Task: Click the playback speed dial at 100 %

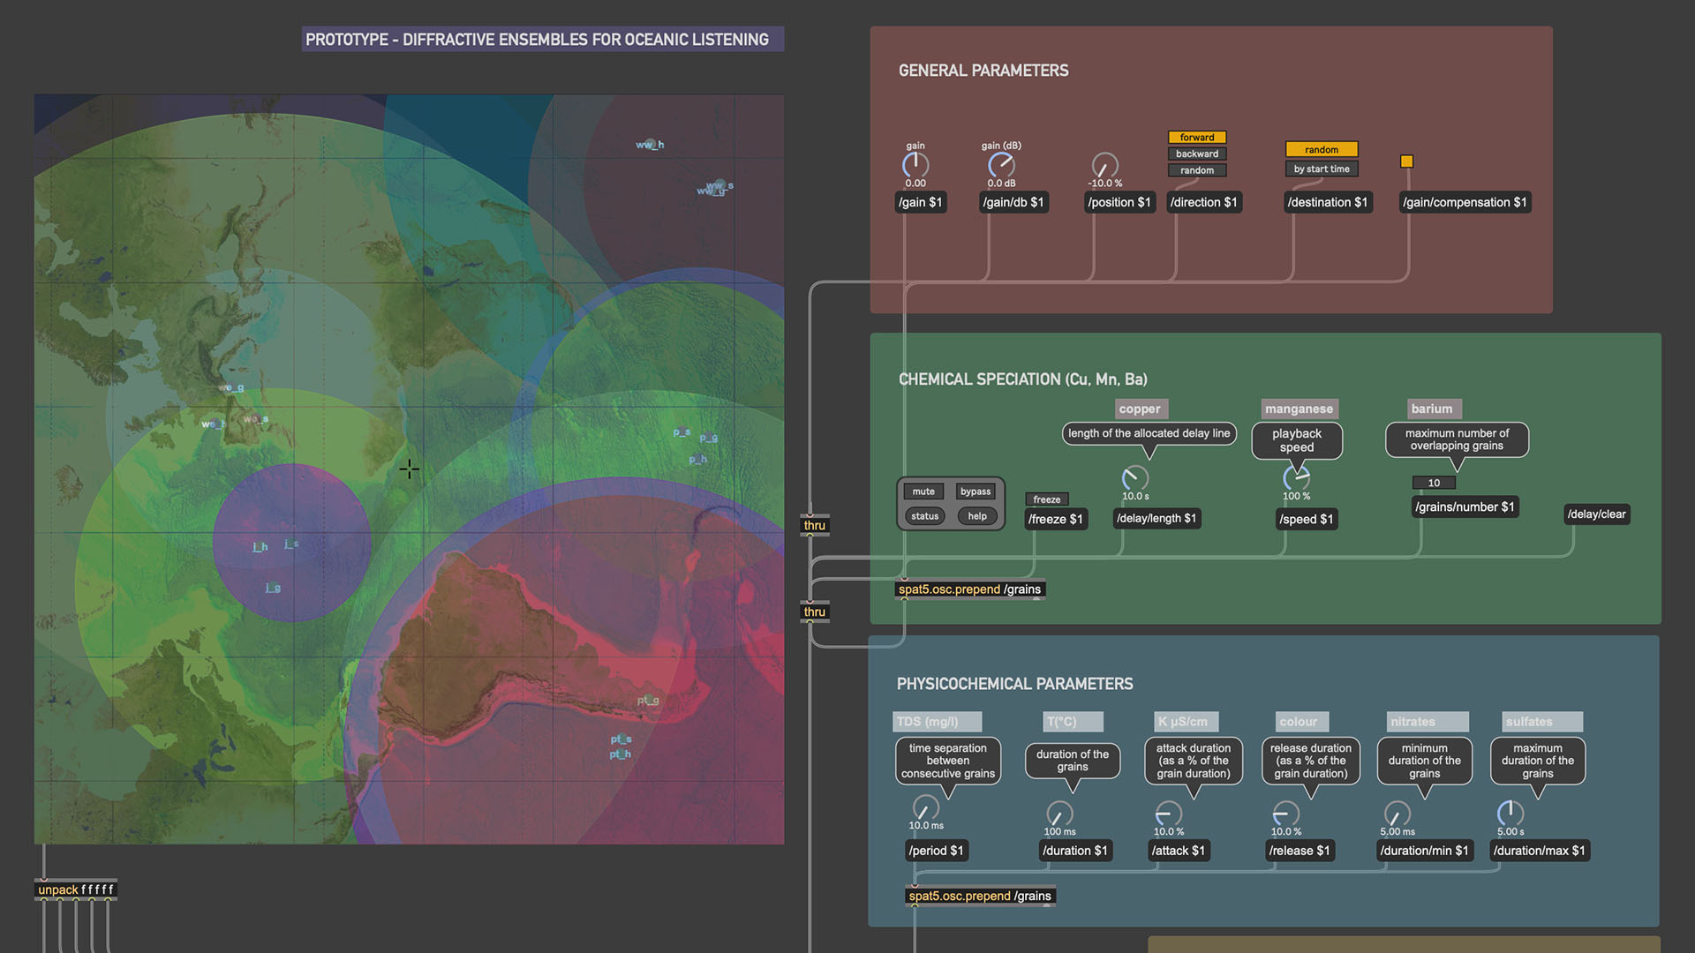Action: click(x=1296, y=478)
